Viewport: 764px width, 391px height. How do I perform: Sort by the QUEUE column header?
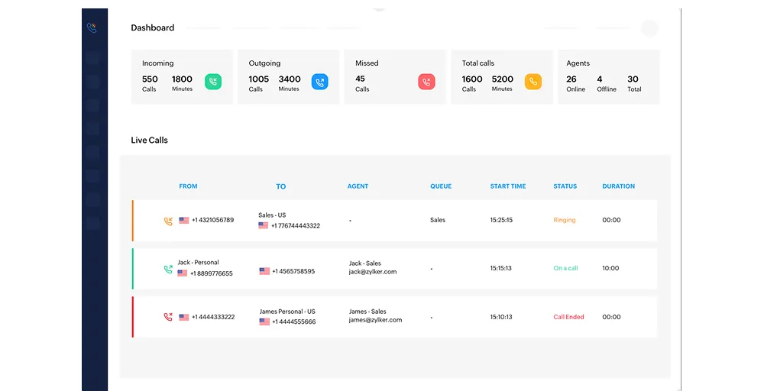click(441, 186)
